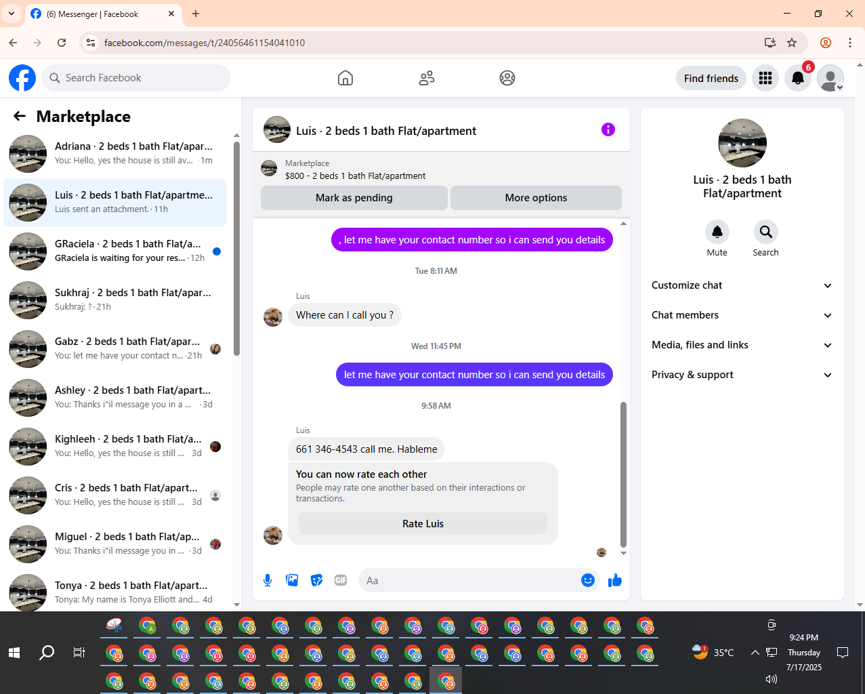
Task: Open site information icon in address bar
Action: pyautogui.click(x=90, y=43)
